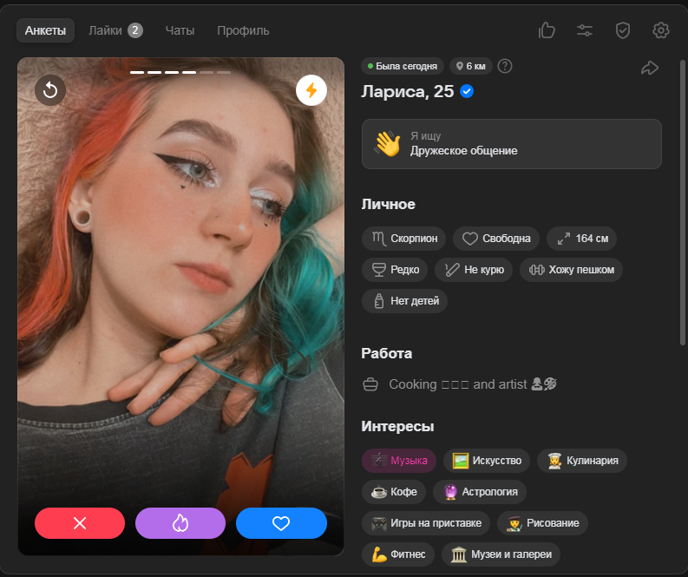688x577 pixels.
Task: Click the Кулинария interest chip
Action: click(x=582, y=460)
